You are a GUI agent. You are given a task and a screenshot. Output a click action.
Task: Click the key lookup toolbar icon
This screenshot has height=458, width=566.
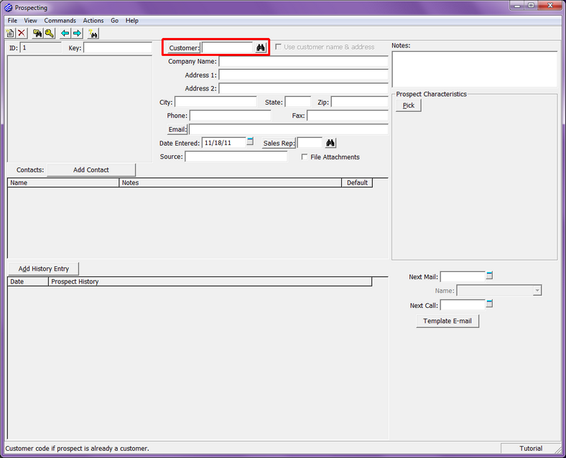[50, 34]
